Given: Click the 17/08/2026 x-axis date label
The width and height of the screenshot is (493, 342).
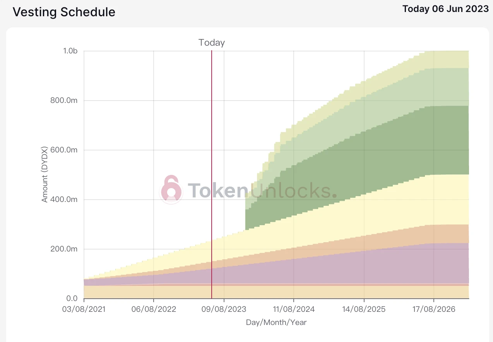Looking at the screenshot, I should tap(434, 309).
